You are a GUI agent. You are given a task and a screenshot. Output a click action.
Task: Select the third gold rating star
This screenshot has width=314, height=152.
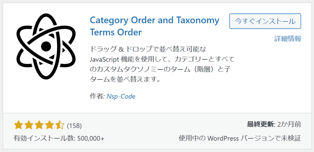[x=39, y=125]
